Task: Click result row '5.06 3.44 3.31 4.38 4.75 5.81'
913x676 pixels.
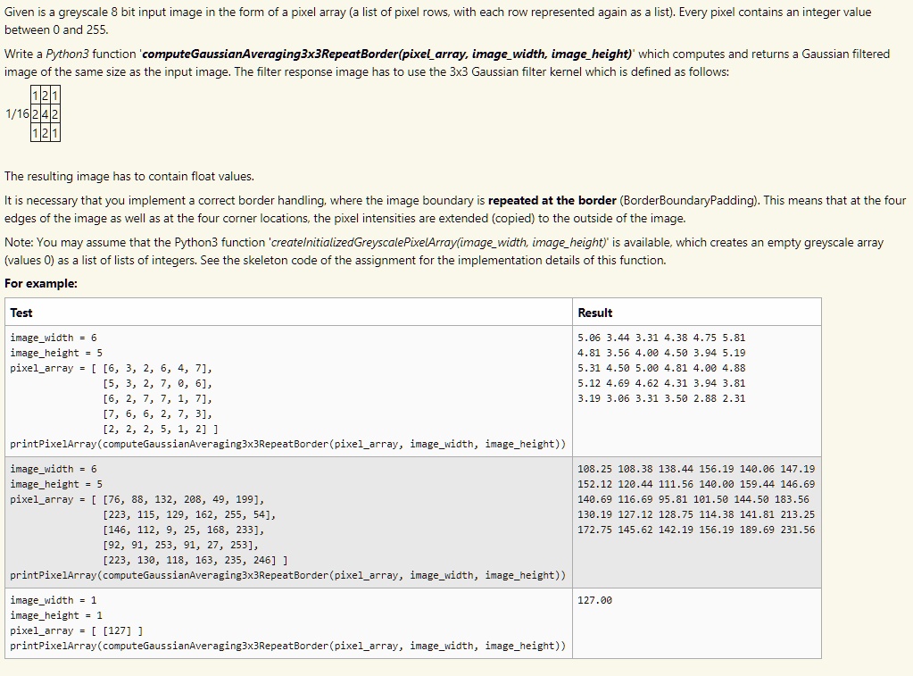Action: (x=661, y=338)
